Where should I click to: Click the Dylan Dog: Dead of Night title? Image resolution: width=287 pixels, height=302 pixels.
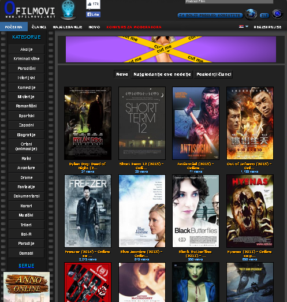[87, 166]
